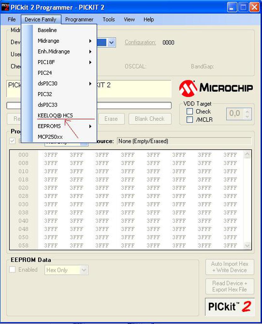Select first memory cell at address 000

pyautogui.click(x=51, y=155)
